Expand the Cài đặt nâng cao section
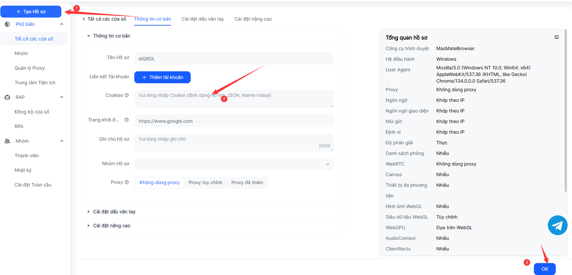 [x=111, y=226]
